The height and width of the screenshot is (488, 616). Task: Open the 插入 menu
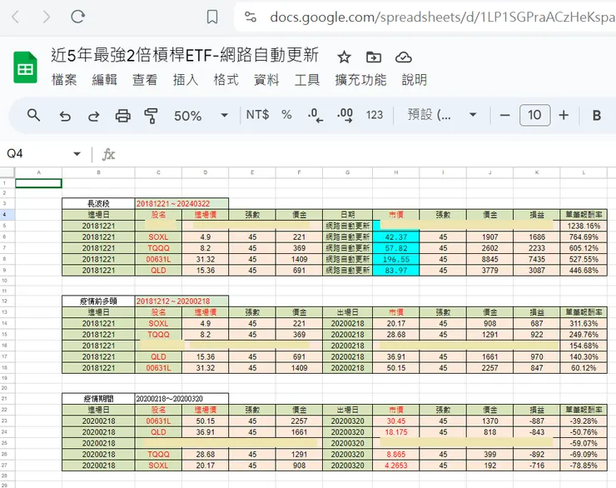pyautogui.click(x=186, y=80)
